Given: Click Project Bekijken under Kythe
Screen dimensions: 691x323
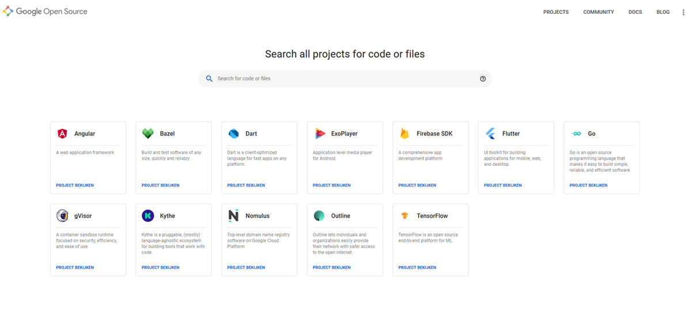Looking at the screenshot, I should click(x=161, y=268).
